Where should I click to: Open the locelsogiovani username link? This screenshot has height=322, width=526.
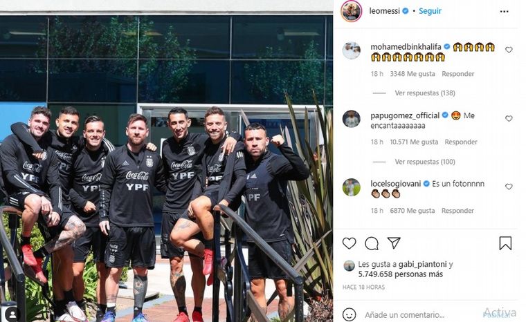point(395,184)
